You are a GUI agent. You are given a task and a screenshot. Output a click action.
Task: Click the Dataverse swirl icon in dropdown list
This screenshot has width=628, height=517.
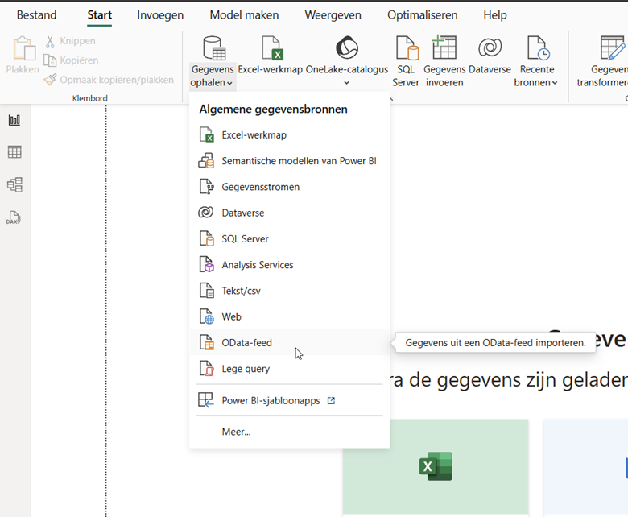point(206,213)
